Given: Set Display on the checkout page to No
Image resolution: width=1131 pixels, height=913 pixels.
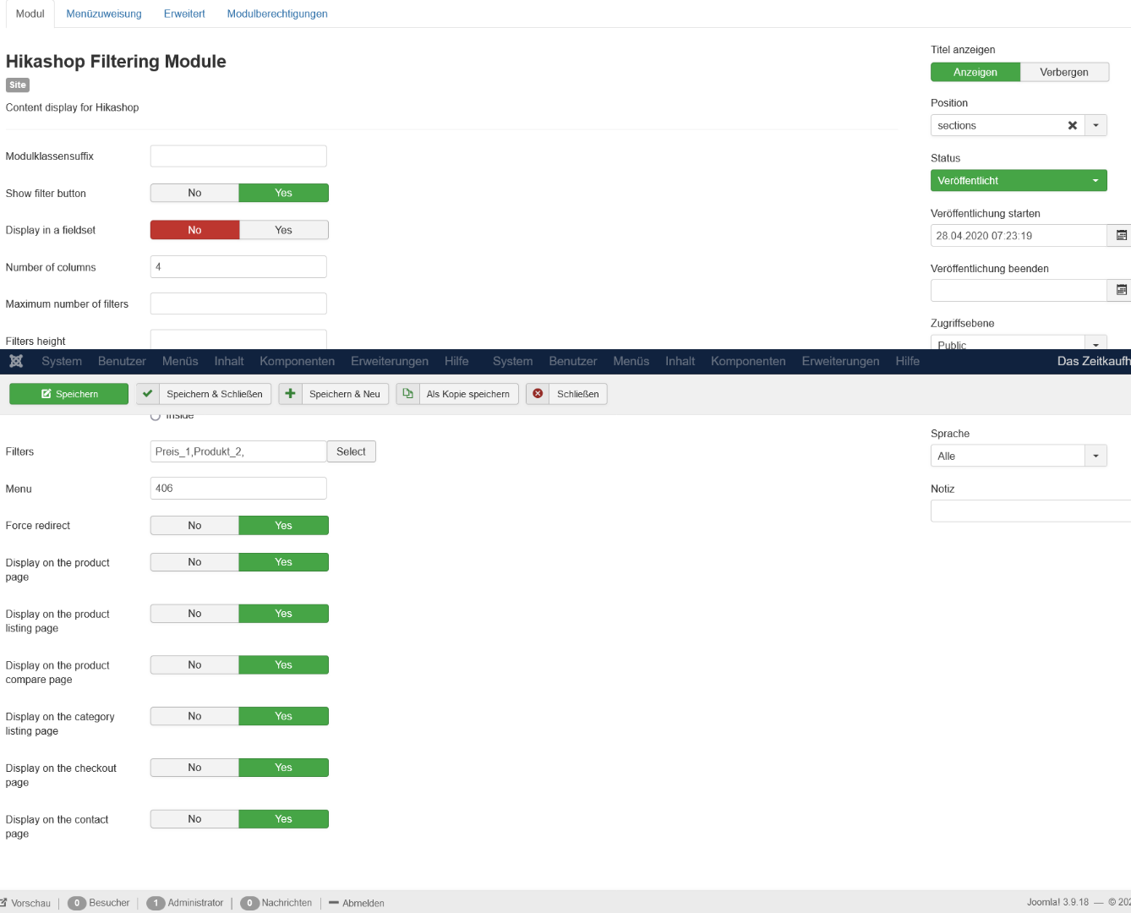Looking at the screenshot, I should pyautogui.click(x=194, y=768).
